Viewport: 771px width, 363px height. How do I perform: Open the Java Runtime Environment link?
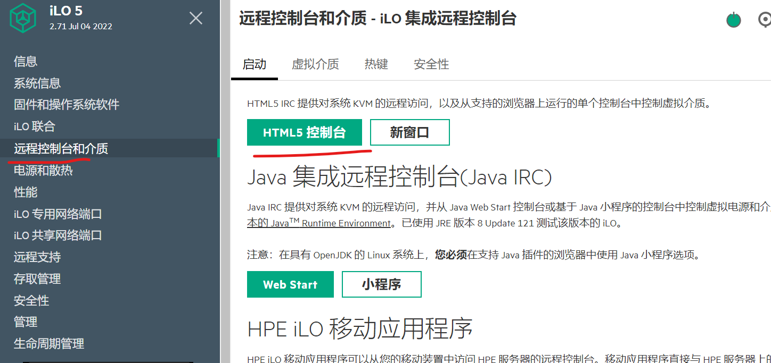pyautogui.click(x=319, y=224)
